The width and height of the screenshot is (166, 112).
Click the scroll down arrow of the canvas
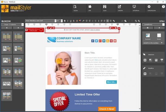pyautogui.click(x=140, y=108)
